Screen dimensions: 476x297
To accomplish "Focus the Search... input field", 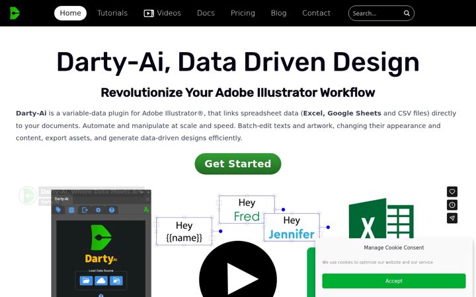I will click(376, 13).
